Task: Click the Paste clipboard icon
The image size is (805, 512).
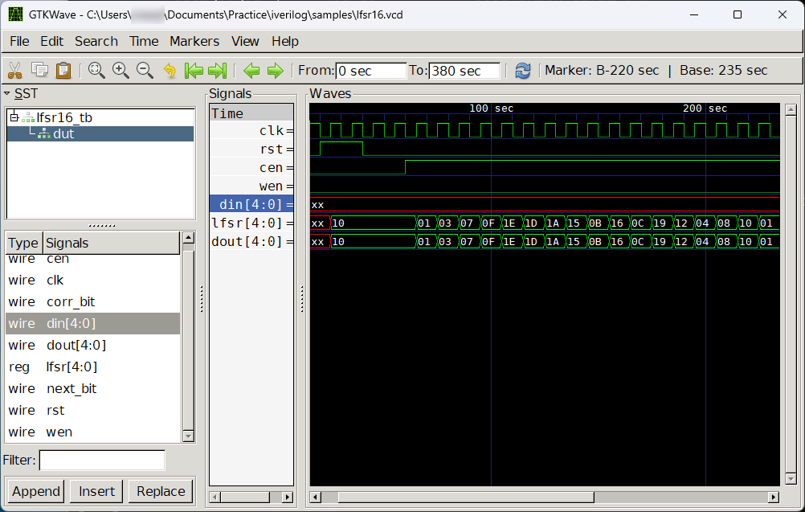Action: pyautogui.click(x=63, y=71)
